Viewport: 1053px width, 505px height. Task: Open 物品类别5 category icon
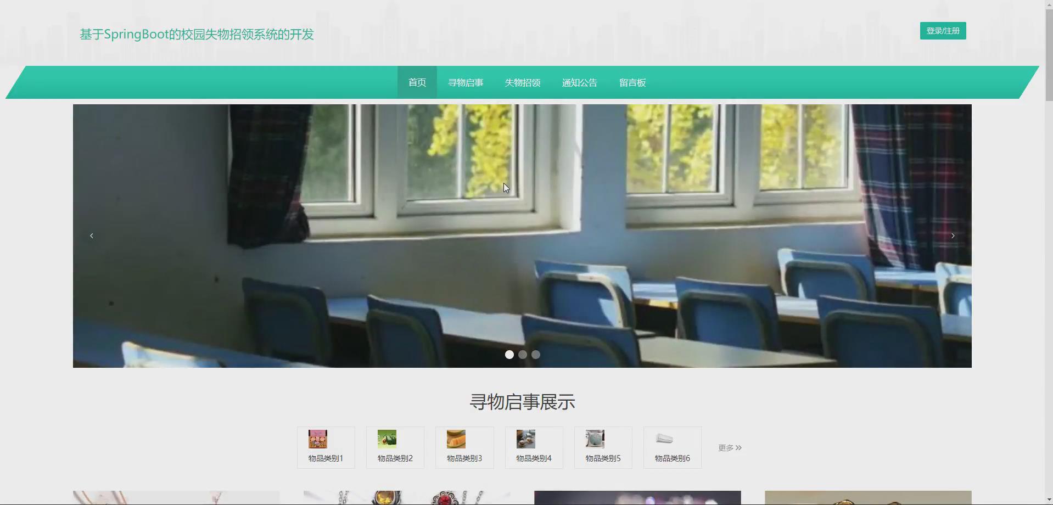pos(602,447)
